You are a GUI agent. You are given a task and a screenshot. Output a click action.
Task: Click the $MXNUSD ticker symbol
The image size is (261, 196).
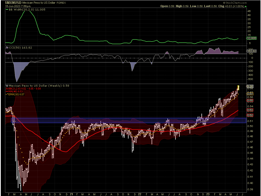point(13,3)
